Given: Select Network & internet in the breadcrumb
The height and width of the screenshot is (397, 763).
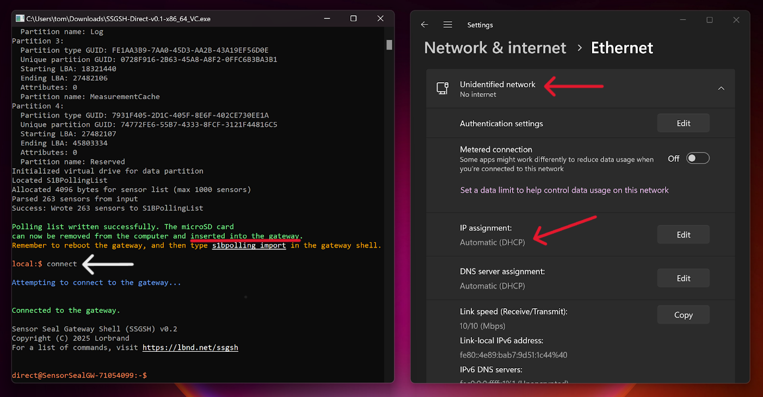Looking at the screenshot, I should coord(495,48).
